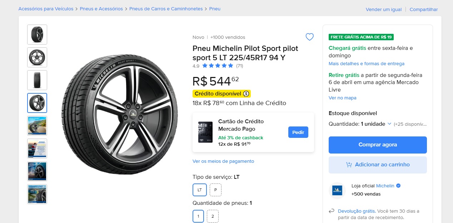453x223 pixels.
Task: Click the verified badge next to Michelin
Action: (x=398, y=186)
